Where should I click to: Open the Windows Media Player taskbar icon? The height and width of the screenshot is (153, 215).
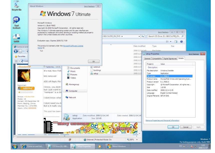(x=100, y=147)
